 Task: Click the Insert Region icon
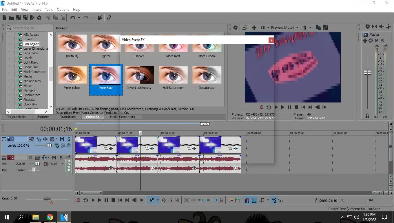pos(238,200)
